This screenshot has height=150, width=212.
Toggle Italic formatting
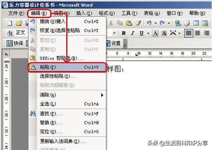click(x=133, y=33)
